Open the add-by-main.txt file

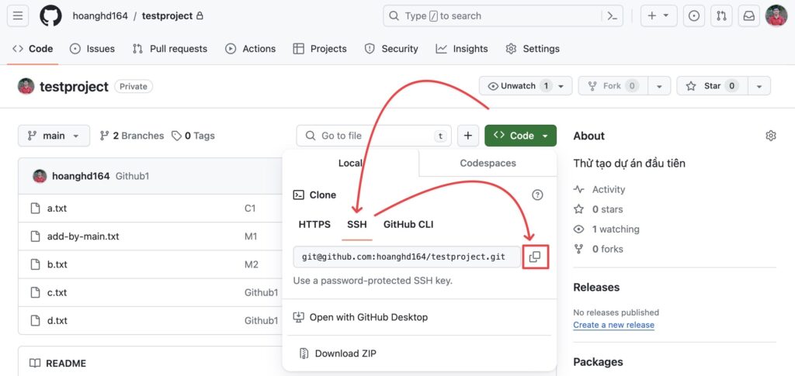[x=83, y=236]
